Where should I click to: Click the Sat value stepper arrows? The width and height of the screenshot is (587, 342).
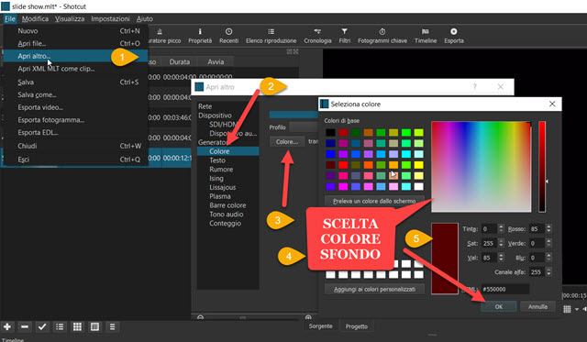click(501, 243)
